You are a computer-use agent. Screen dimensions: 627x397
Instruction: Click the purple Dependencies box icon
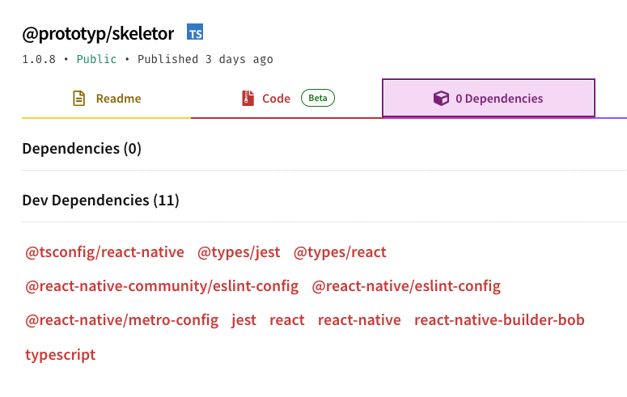coord(441,99)
